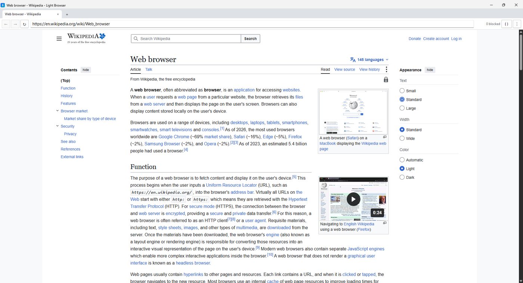Viewport: 523px width, 283px height.
Task: Click the Search button
Action: coord(250,39)
